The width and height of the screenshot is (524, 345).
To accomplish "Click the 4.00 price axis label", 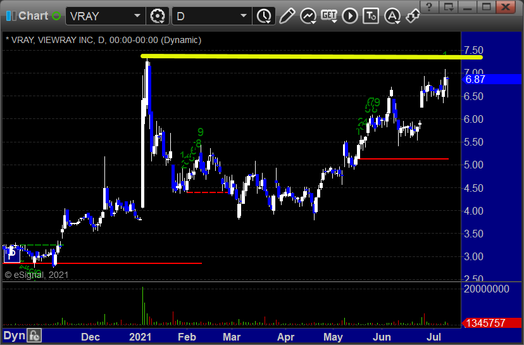I will pyautogui.click(x=473, y=211).
